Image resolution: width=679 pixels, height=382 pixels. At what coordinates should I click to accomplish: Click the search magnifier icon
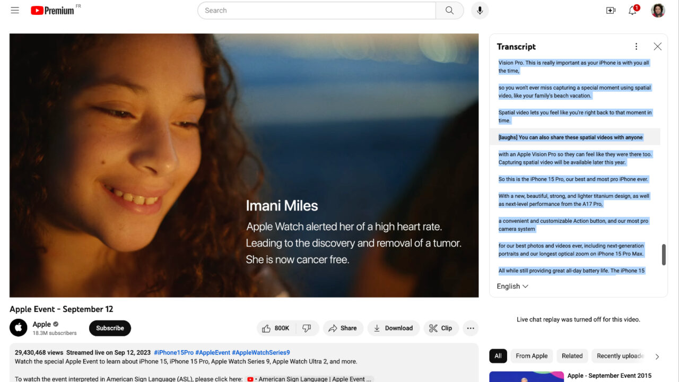(449, 10)
